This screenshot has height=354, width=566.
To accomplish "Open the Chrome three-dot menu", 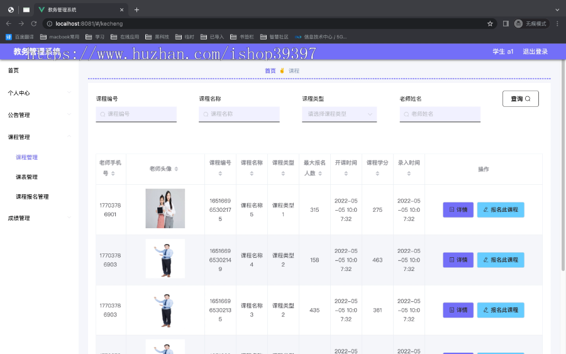I will point(557,23).
